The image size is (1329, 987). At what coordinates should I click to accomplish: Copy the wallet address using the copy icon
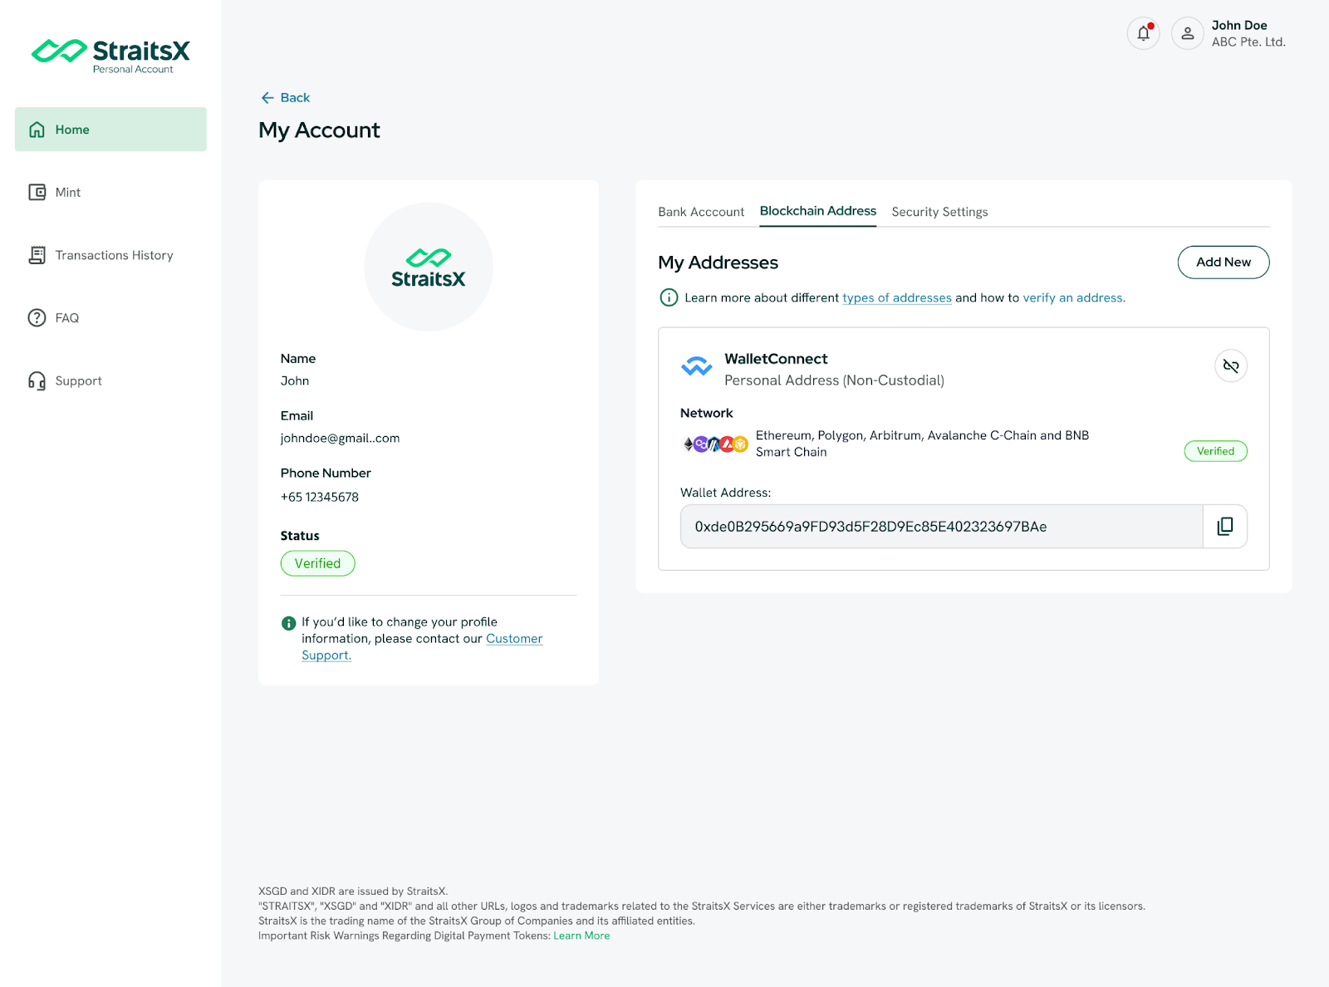(x=1225, y=527)
